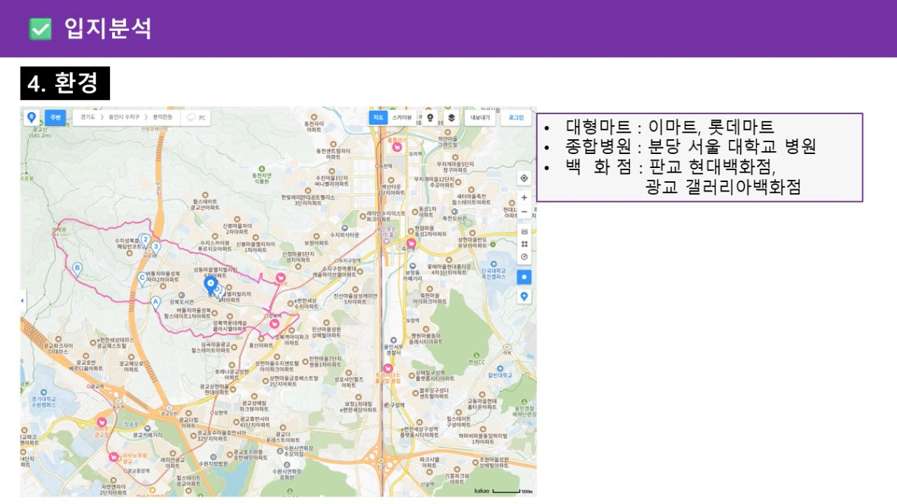Click the green checkbox icon in header
This screenshot has width=897, height=504.
pos(40,29)
